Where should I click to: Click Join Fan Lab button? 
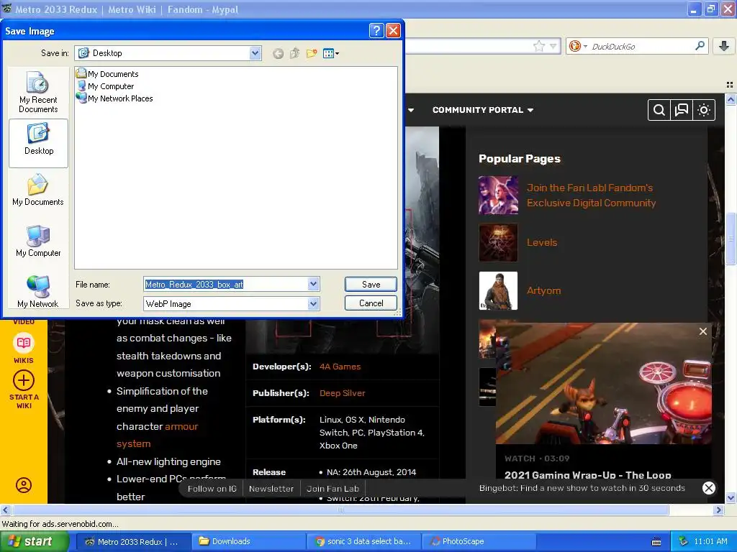click(x=333, y=489)
